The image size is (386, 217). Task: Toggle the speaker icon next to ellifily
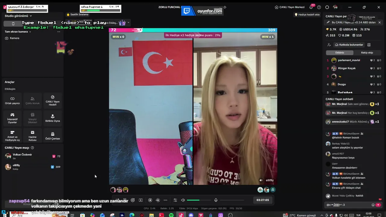pos(261,180)
